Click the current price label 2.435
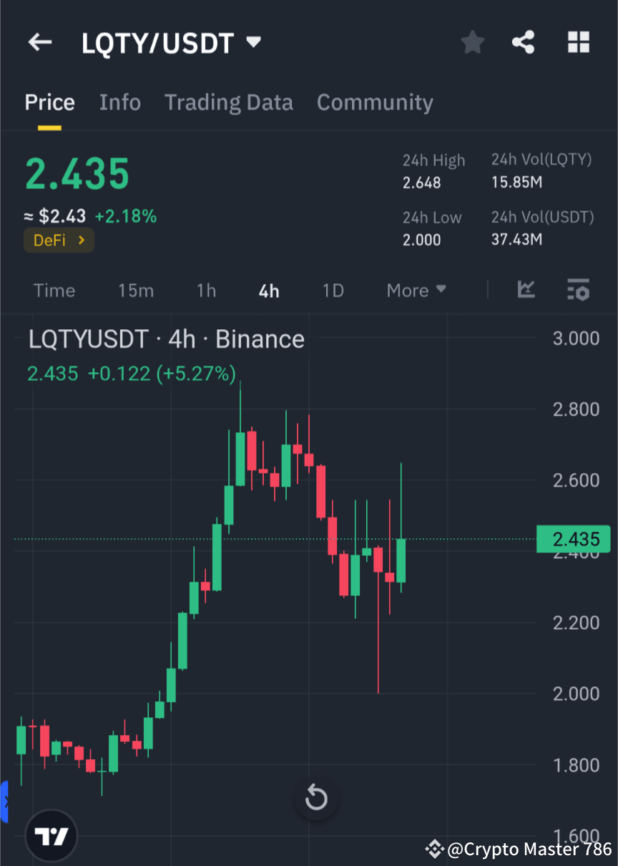 pos(573,539)
